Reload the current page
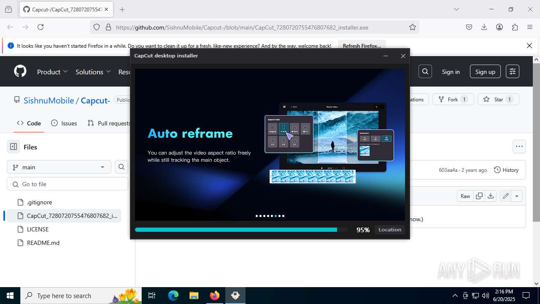Image resolution: width=540 pixels, height=304 pixels. (x=40, y=27)
